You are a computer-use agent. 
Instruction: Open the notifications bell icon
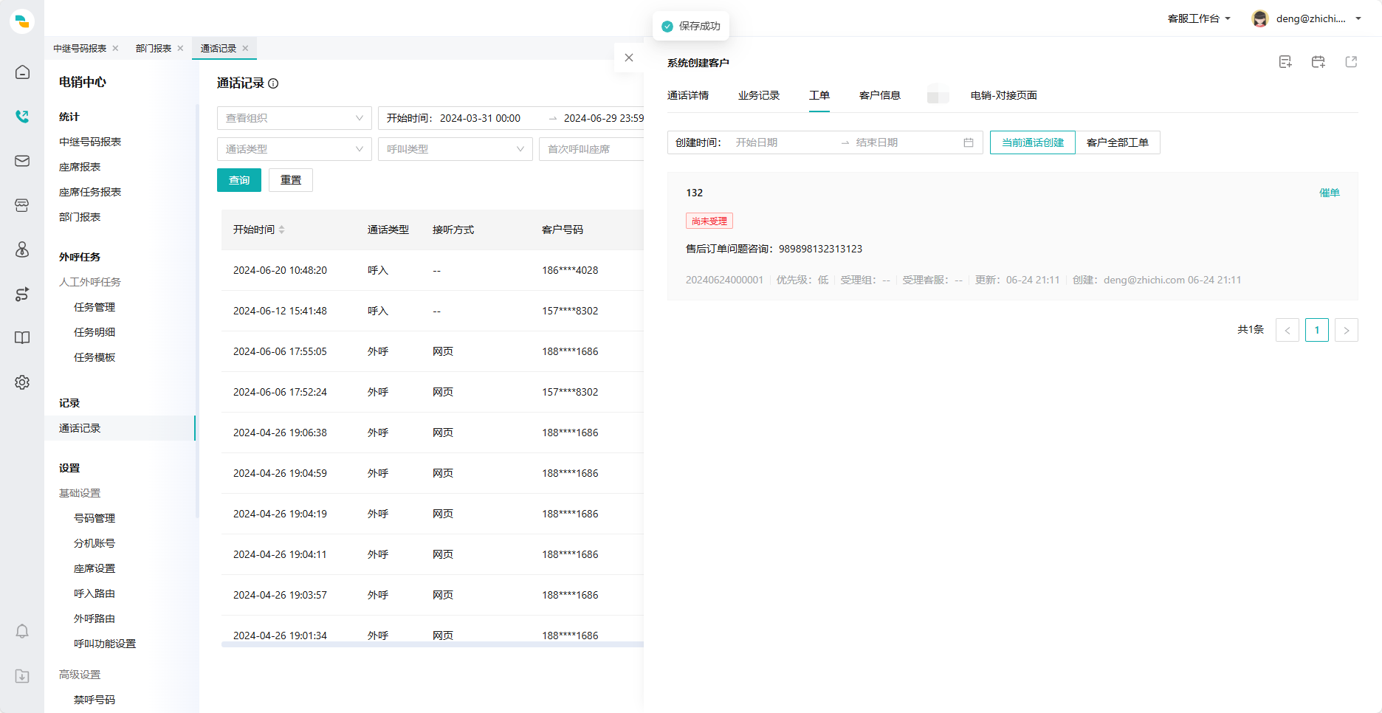[22, 632]
